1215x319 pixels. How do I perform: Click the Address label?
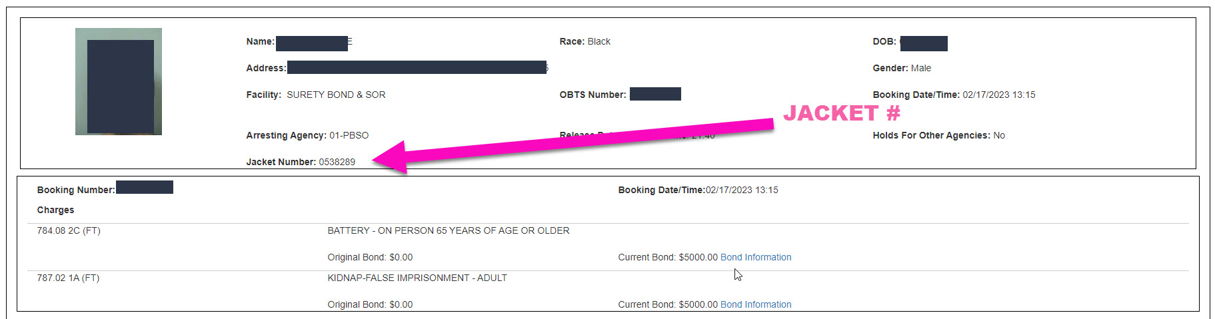click(x=266, y=68)
